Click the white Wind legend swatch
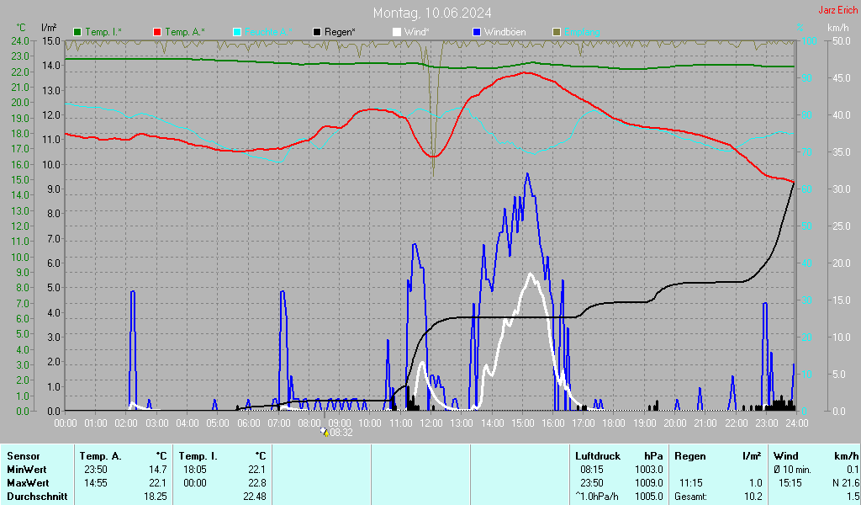The width and height of the screenshot is (861, 505). [397, 32]
